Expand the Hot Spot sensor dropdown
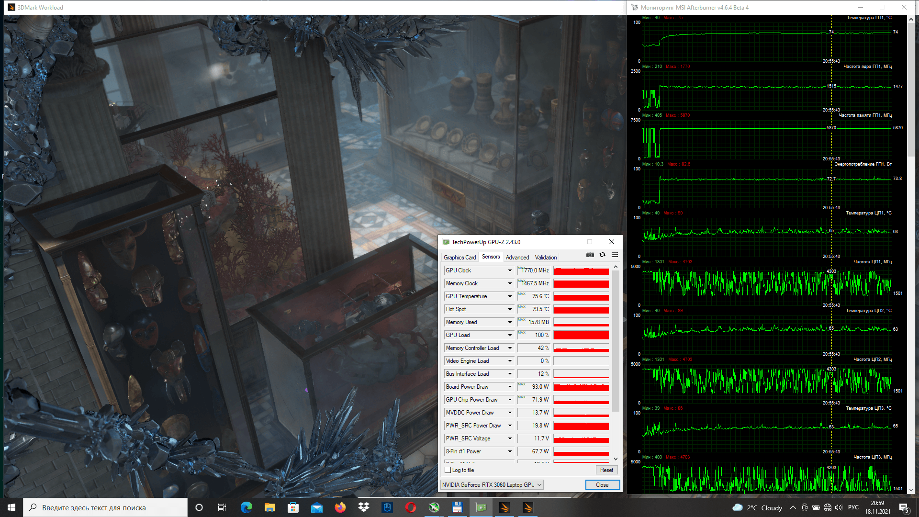Viewport: 919px width, 517px height. [510, 309]
